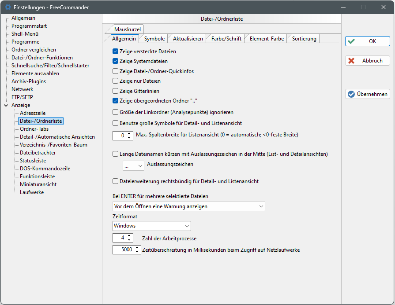Switch to the Symbole tab

coord(154,39)
